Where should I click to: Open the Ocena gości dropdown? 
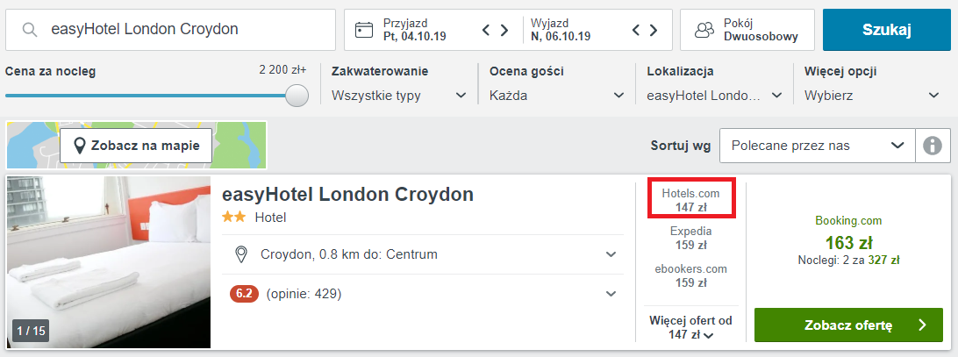coord(557,95)
